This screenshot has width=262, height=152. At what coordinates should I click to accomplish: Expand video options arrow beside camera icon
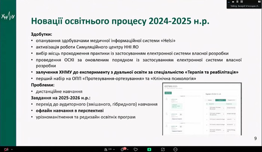coord(12,149)
